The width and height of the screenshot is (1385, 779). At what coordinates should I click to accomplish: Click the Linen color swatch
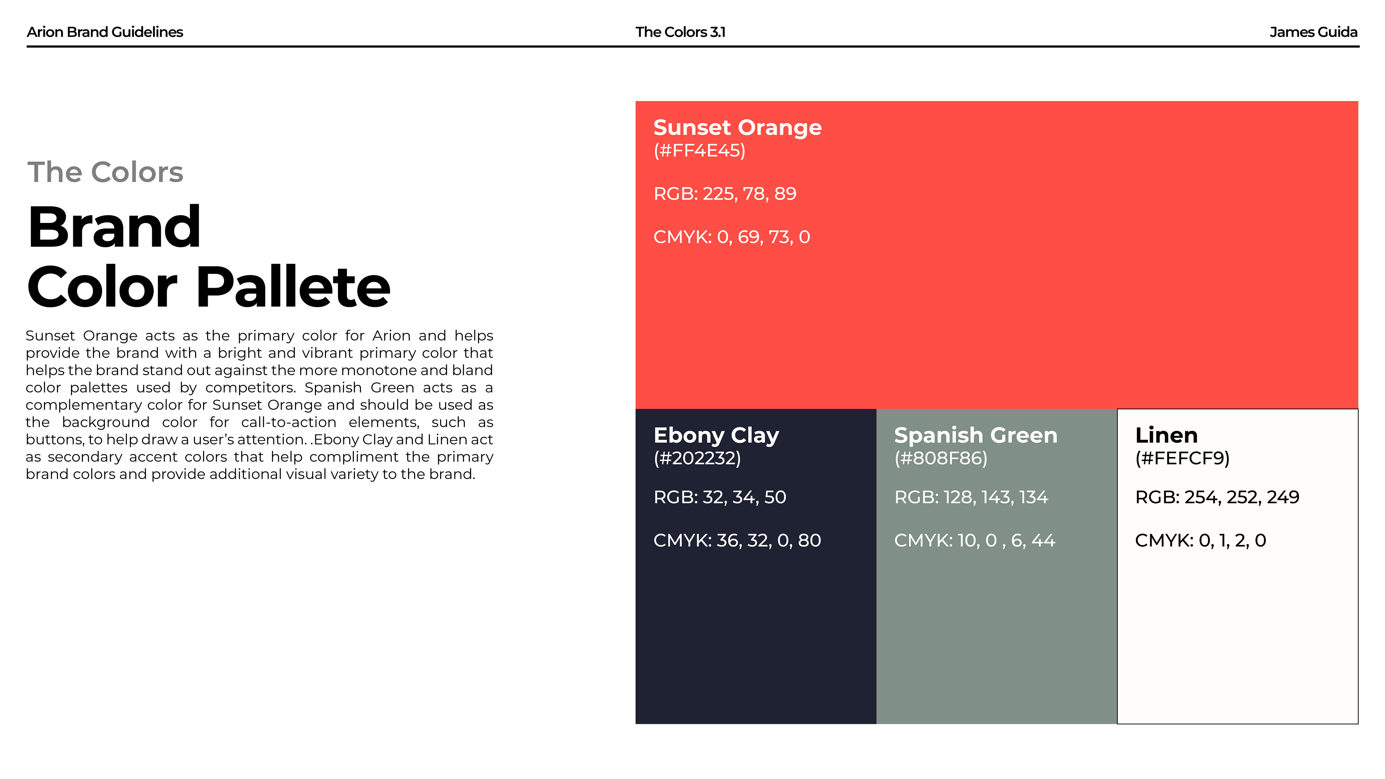pos(1237,634)
